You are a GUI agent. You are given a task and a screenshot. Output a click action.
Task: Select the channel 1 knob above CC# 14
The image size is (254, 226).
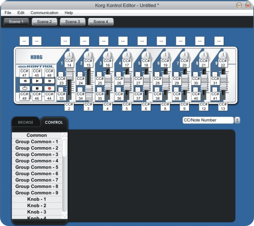click(x=70, y=55)
